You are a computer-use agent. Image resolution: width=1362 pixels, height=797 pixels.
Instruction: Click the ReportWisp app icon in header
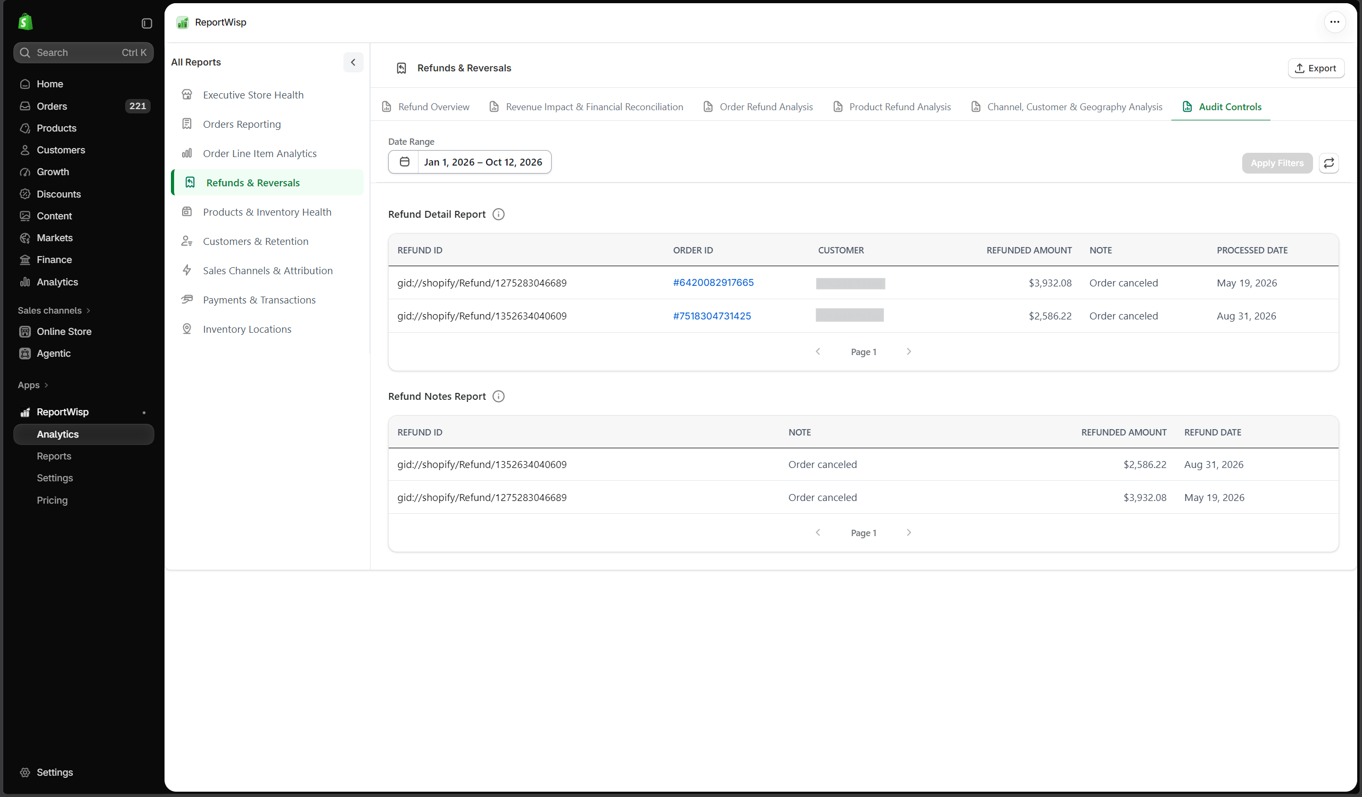click(183, 22)
